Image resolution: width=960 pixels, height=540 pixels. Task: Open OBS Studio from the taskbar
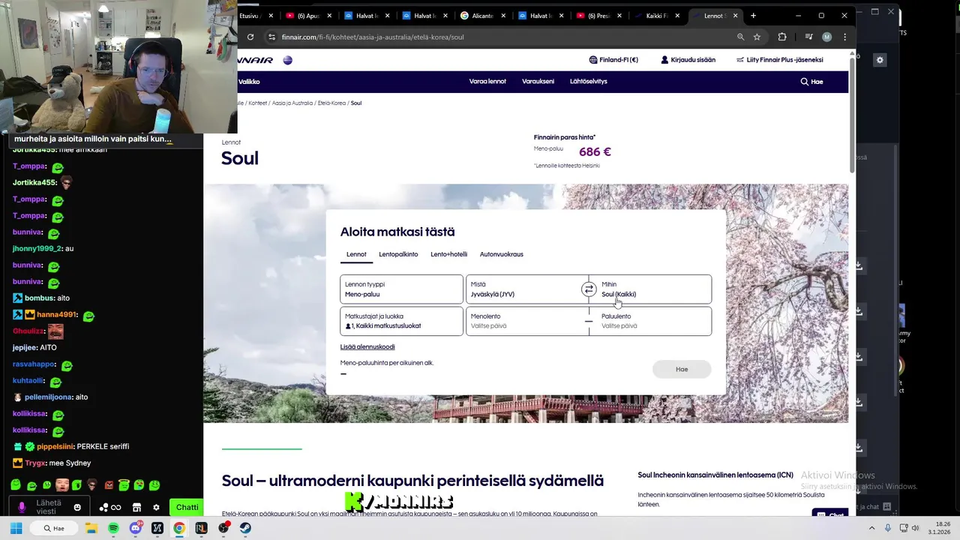223,528
